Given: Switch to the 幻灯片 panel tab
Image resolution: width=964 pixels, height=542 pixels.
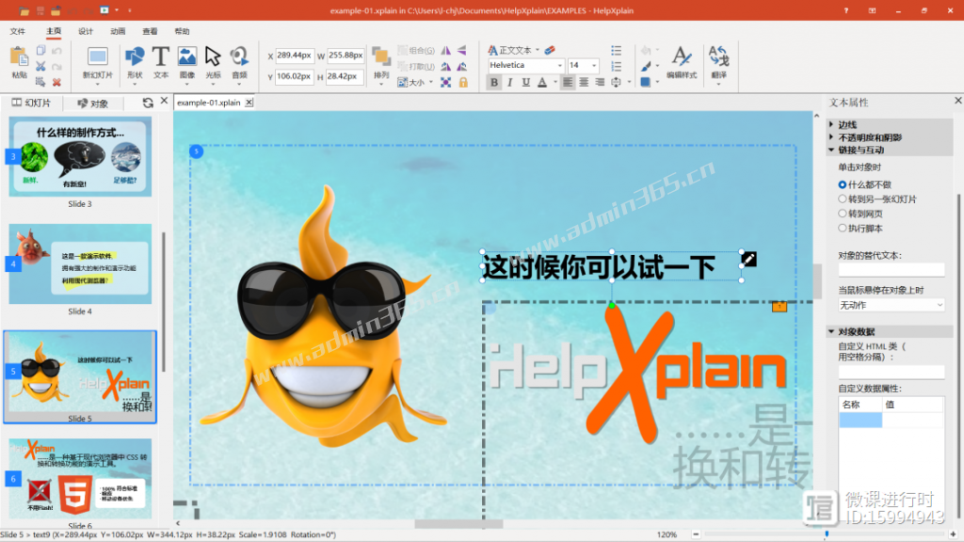Looking at the screenshot, I should click(x=31, y=103).
